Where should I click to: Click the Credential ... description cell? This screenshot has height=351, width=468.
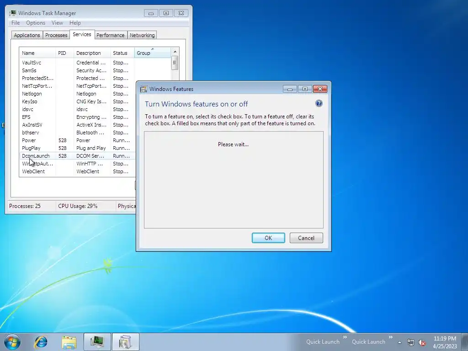click(91, 63)
